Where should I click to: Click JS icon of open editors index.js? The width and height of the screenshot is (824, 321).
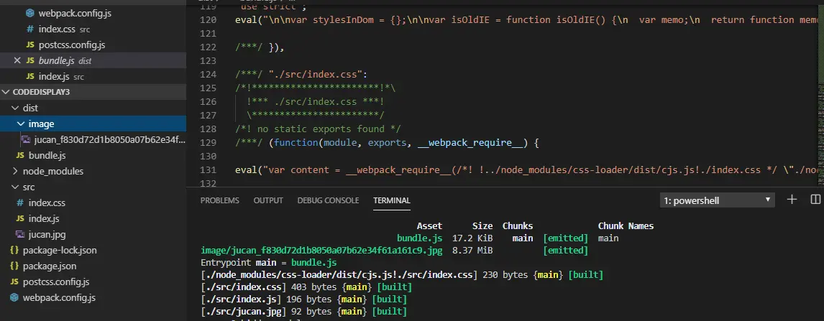coord(30,77)
